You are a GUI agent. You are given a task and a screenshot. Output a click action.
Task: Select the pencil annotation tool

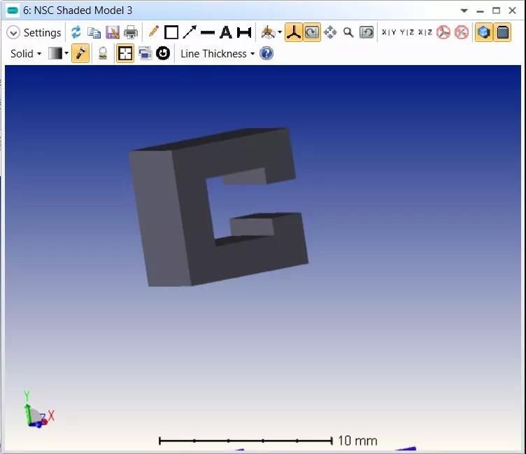click(153, 32)
